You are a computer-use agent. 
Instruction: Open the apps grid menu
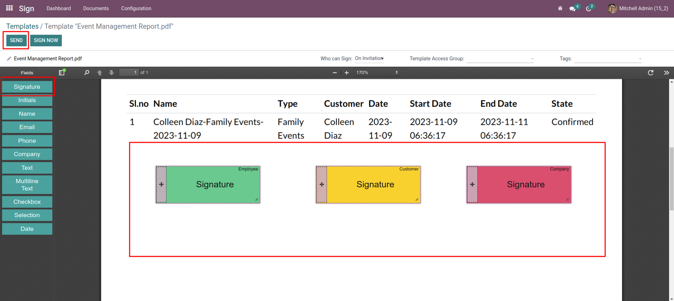(9, 8)
